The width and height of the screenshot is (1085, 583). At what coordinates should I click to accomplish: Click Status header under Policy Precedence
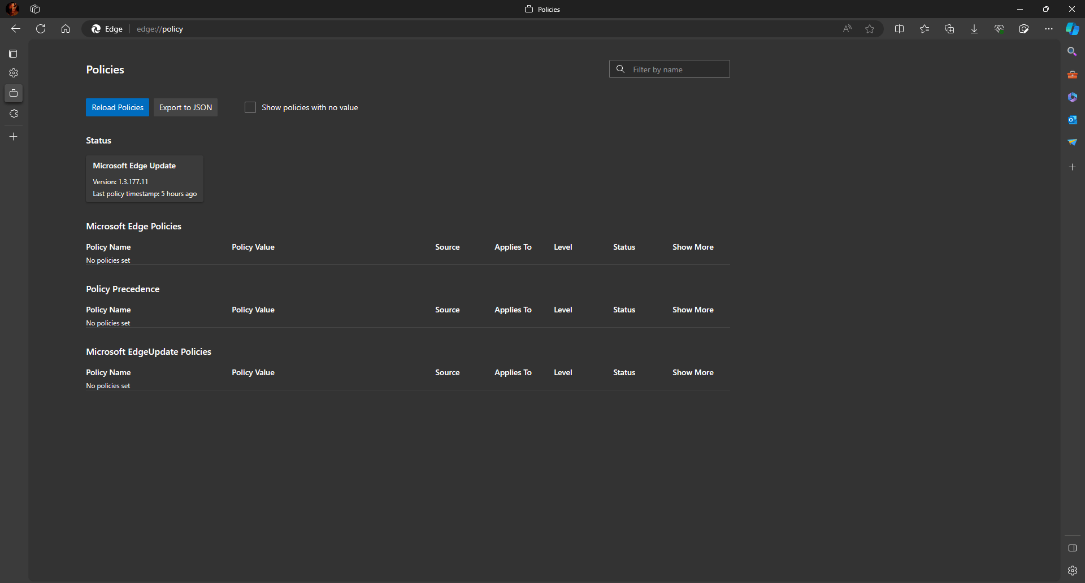pyautogui.click(x=624, y=310)
